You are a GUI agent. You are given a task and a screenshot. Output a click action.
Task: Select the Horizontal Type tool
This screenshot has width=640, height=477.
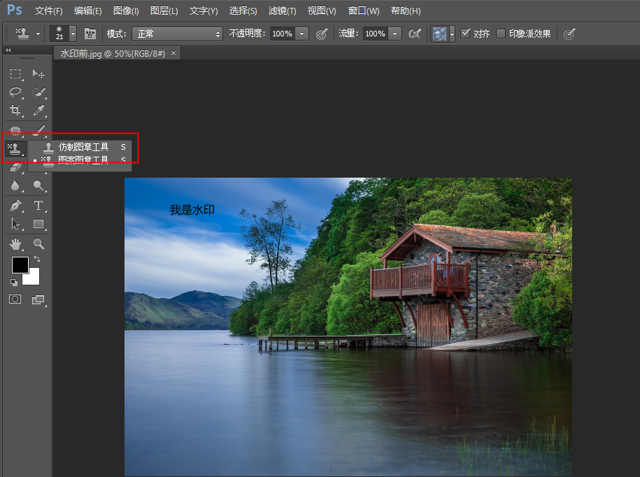click(38, 206)
